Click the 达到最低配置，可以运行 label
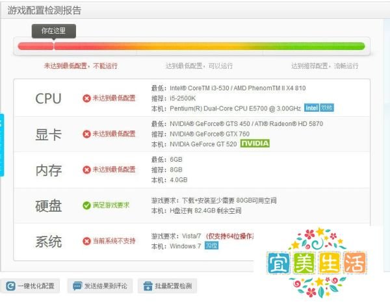 pos(199,66)
